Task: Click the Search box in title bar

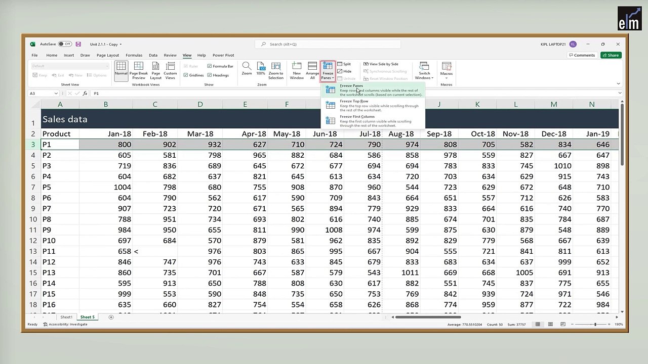Action: click(328, 44)
